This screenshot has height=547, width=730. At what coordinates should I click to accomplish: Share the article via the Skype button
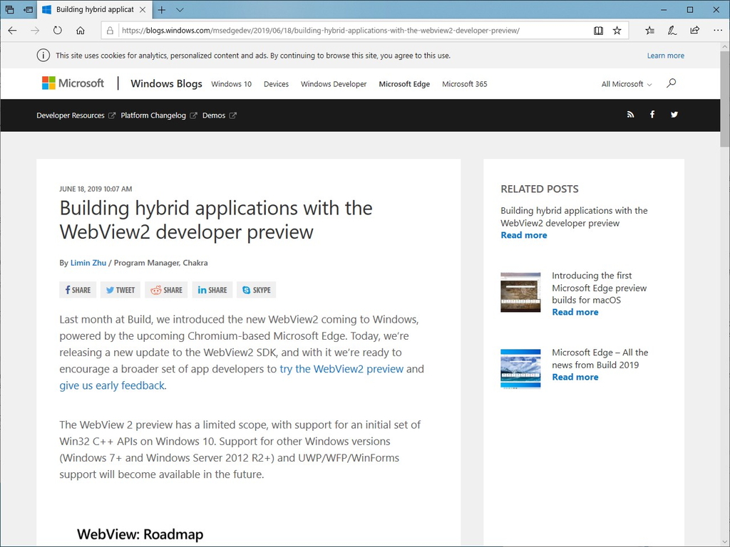(x=256, y=289)
